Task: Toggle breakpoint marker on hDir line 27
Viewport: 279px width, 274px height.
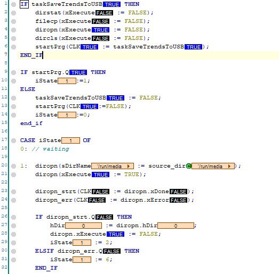Action: [13, 226]
